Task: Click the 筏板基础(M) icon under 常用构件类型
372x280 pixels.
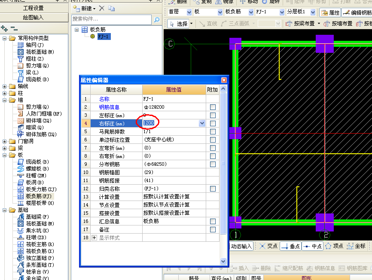Action: (x=21, y=52)
